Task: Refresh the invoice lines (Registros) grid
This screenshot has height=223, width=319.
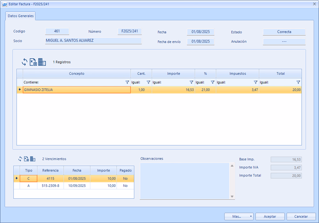Action: [x=24, y=62]
